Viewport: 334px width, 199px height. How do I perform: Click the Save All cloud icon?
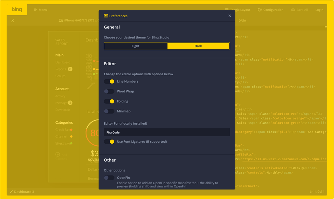[x=293, y=10]
